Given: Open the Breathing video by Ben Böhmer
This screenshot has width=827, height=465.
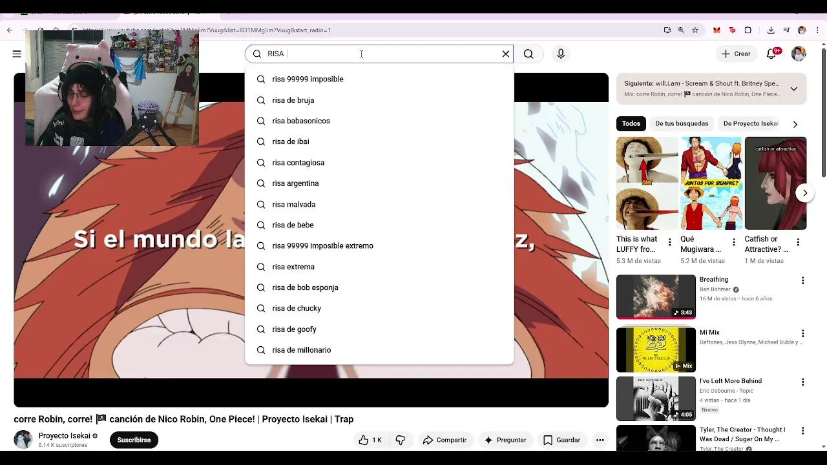Looking at the screenshot, I should 656,297.
